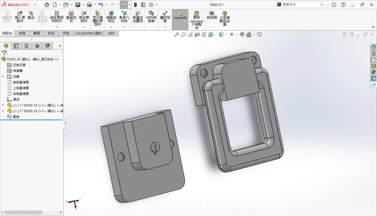Click the Home welcome icon
The image size is (377, 216).
click(47, 5)
